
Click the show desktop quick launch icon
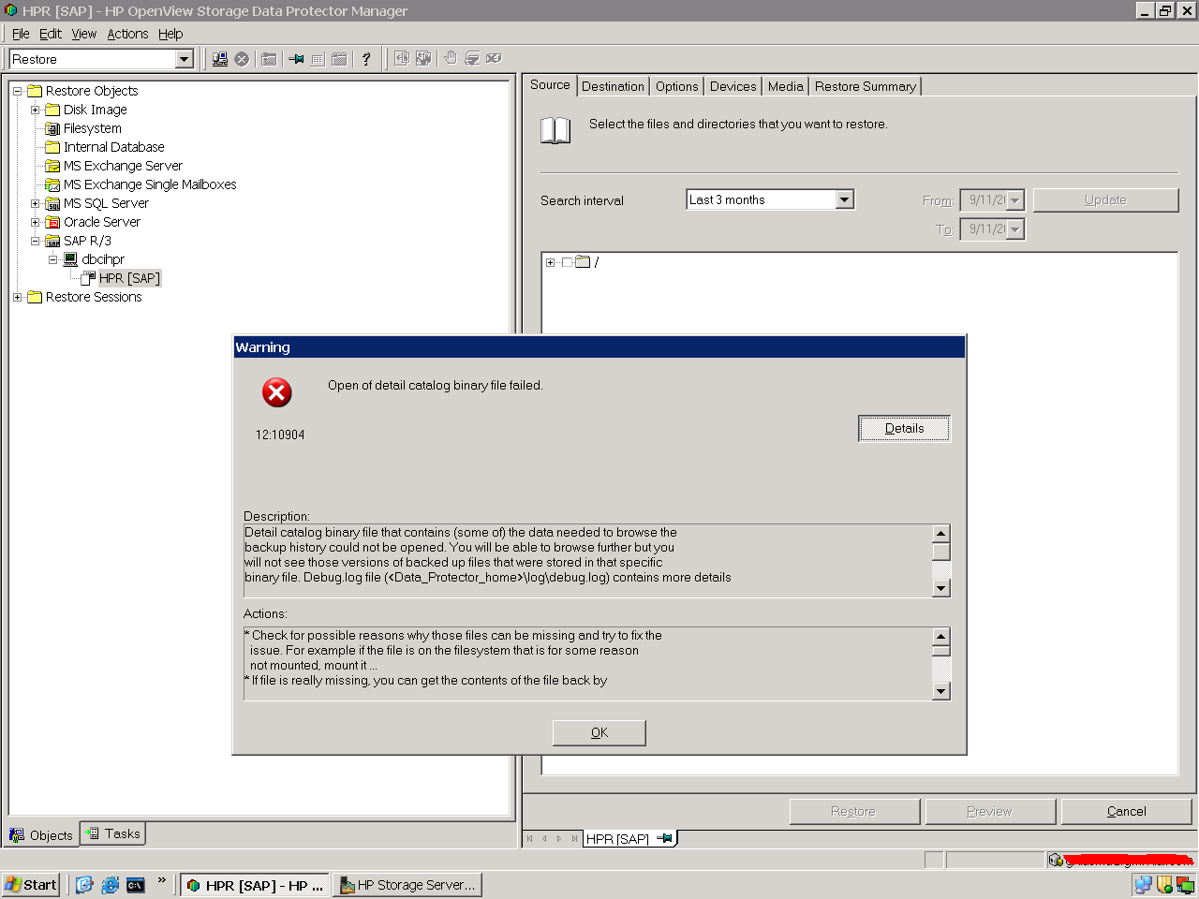84,885
